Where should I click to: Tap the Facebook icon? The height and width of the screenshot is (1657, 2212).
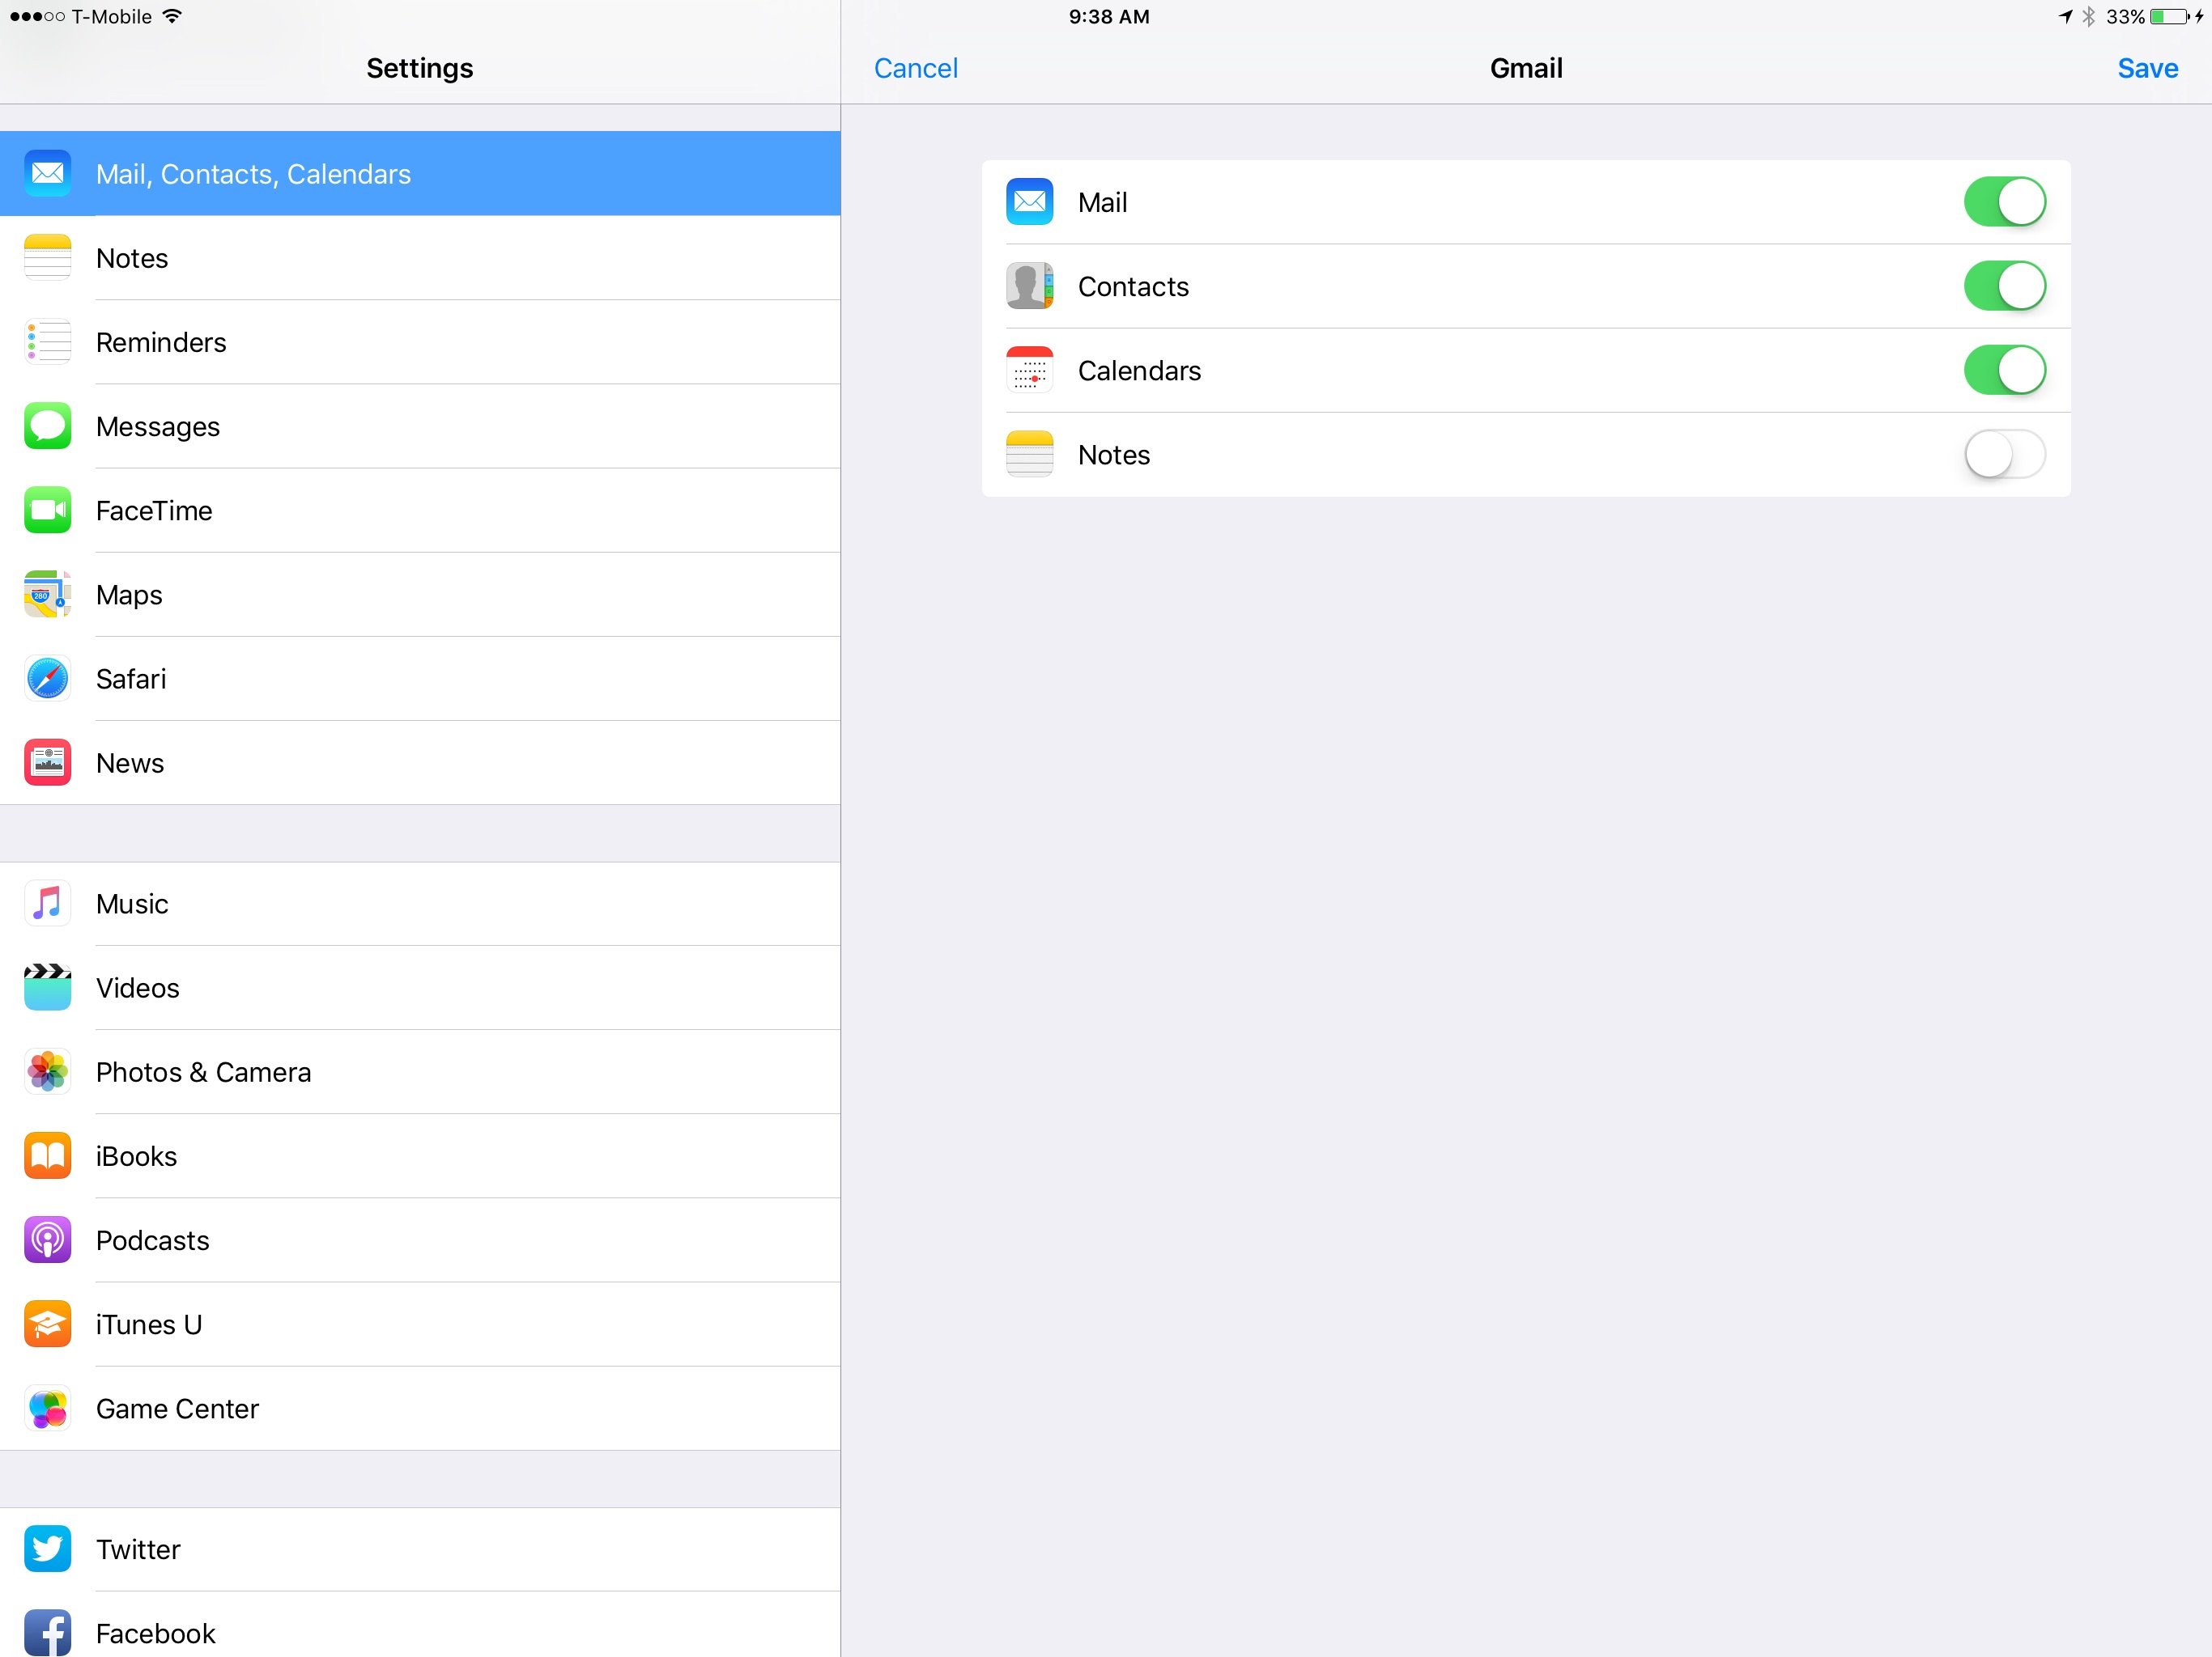point(47,1632)
